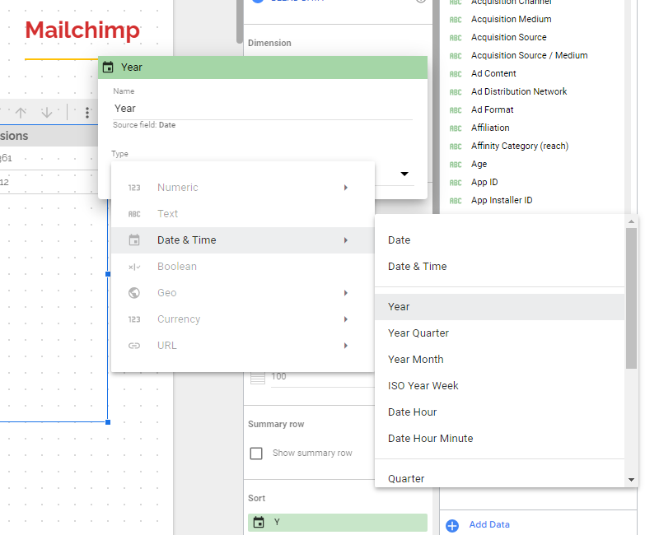The height and width of the screenshot is (535, 659).
Task: Select the Affinity Category (reach) field
Action: click(520, 146)
